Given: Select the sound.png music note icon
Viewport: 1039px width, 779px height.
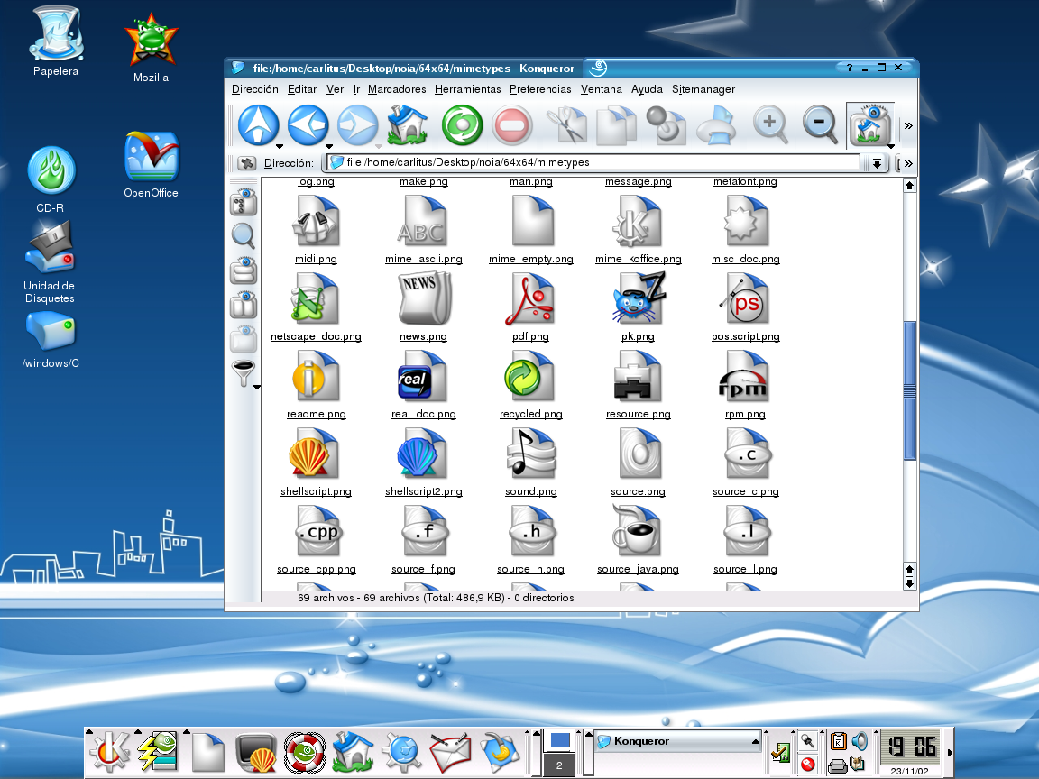Looking at the screenshot, I should pyautogui.click(x=530, y=454).
